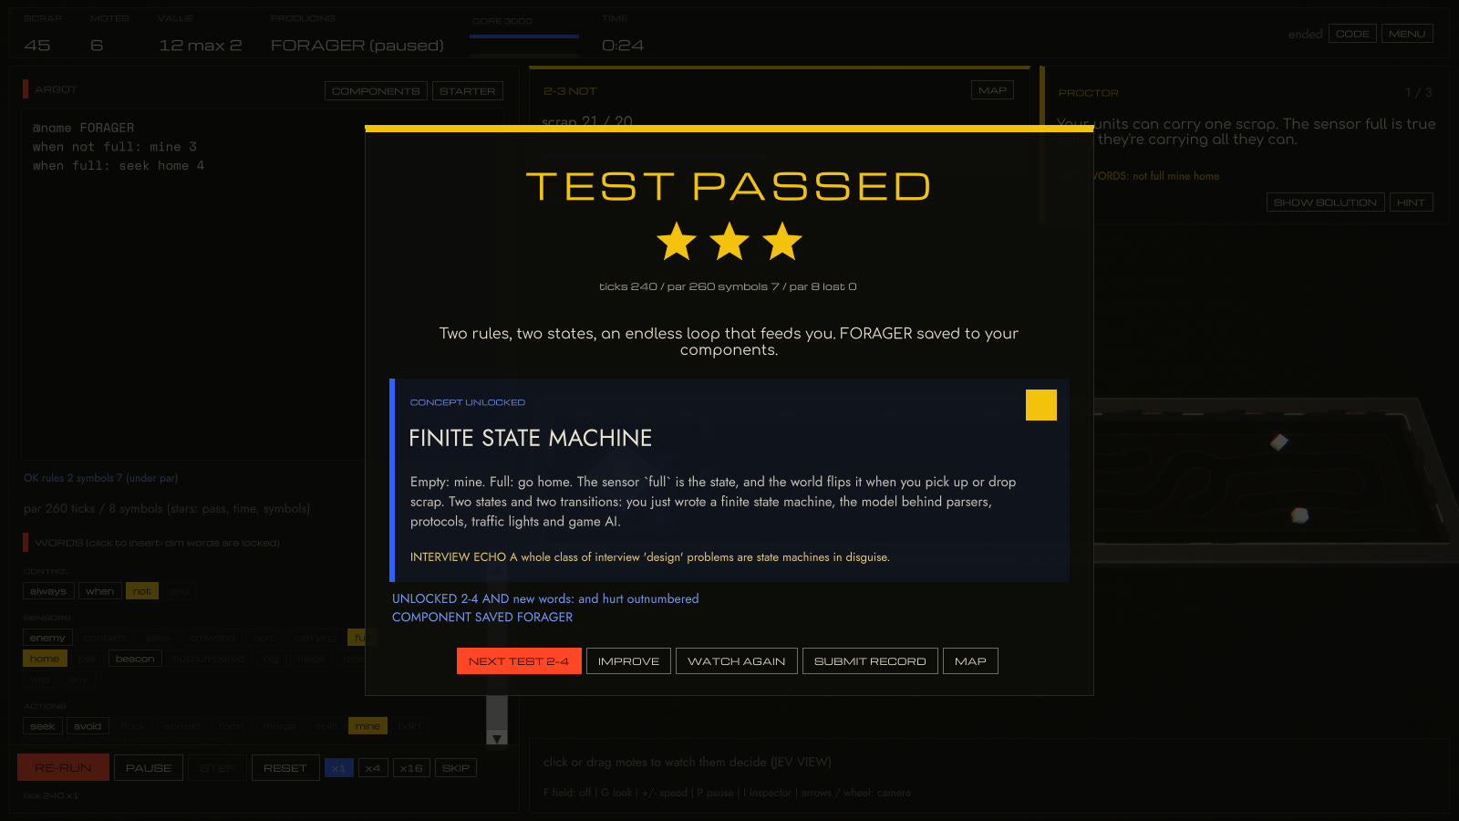Viewport: 1459px width, 821px height.
Task: Insert the action word 'seek'
Action: tap(43, 726)
